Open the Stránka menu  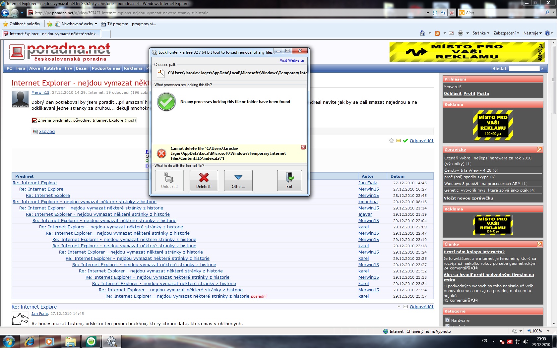point(481,33)
